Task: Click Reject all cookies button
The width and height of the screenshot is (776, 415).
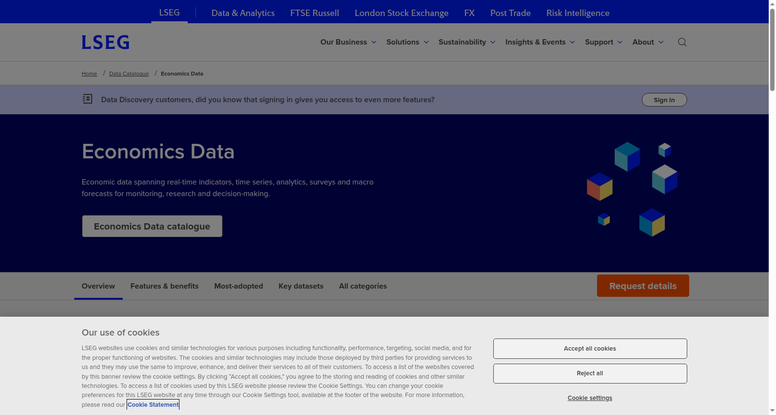Action: click(x=590, y=373)
